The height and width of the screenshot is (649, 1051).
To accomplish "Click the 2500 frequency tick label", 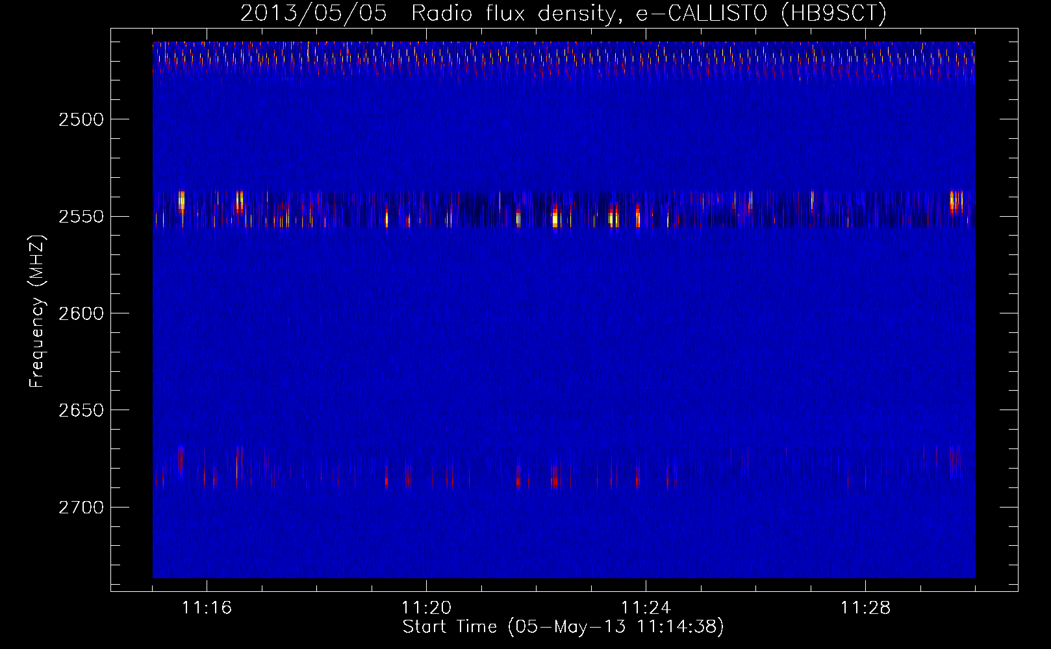I will tap(81, 119).
